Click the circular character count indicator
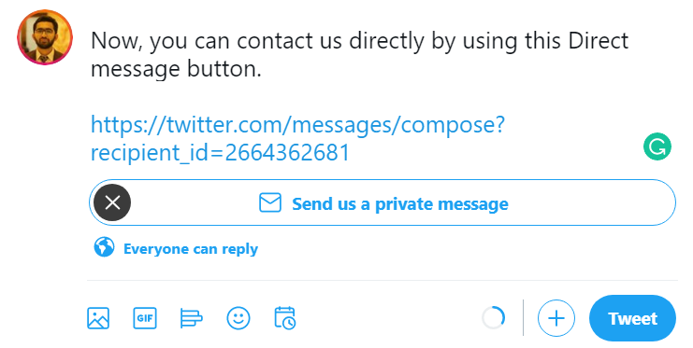The width and height of the screenshot is (693, 348). pos(493,318)
